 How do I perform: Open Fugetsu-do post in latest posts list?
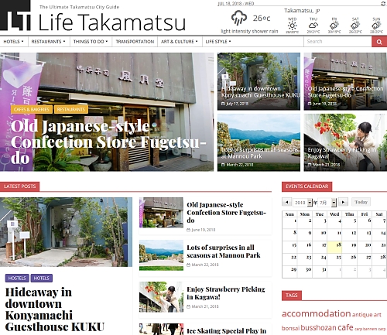(x=226, y=213)
